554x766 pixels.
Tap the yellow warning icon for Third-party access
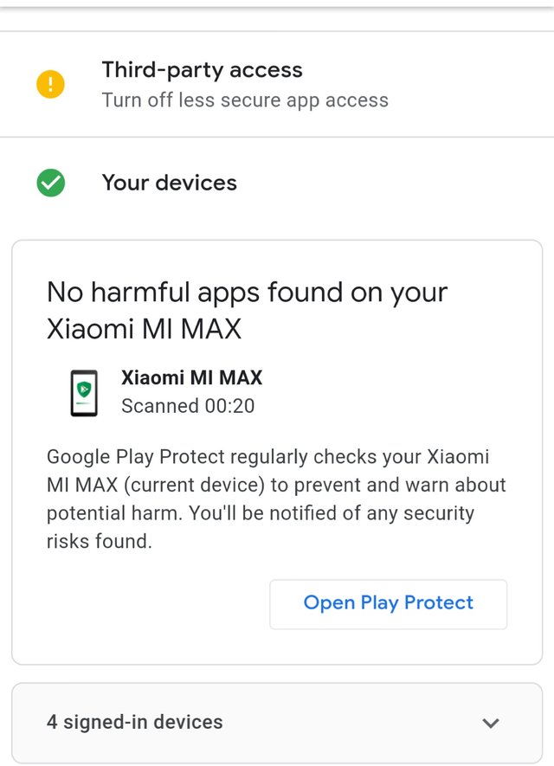pos(50,85)
